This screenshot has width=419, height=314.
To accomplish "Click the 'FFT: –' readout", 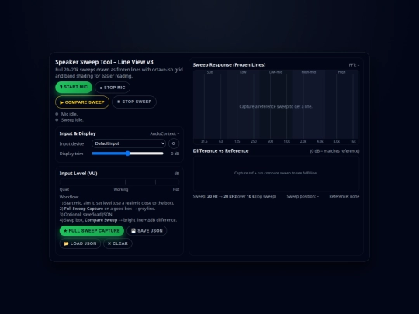I will pos(354,65).
